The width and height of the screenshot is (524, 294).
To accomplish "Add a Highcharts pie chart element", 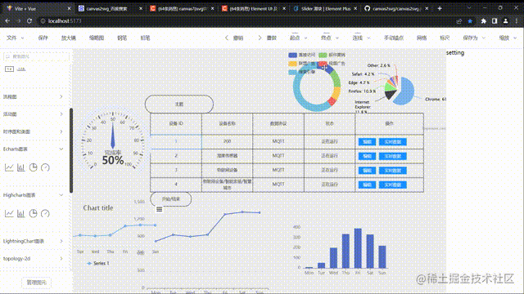I will point(33,213).
